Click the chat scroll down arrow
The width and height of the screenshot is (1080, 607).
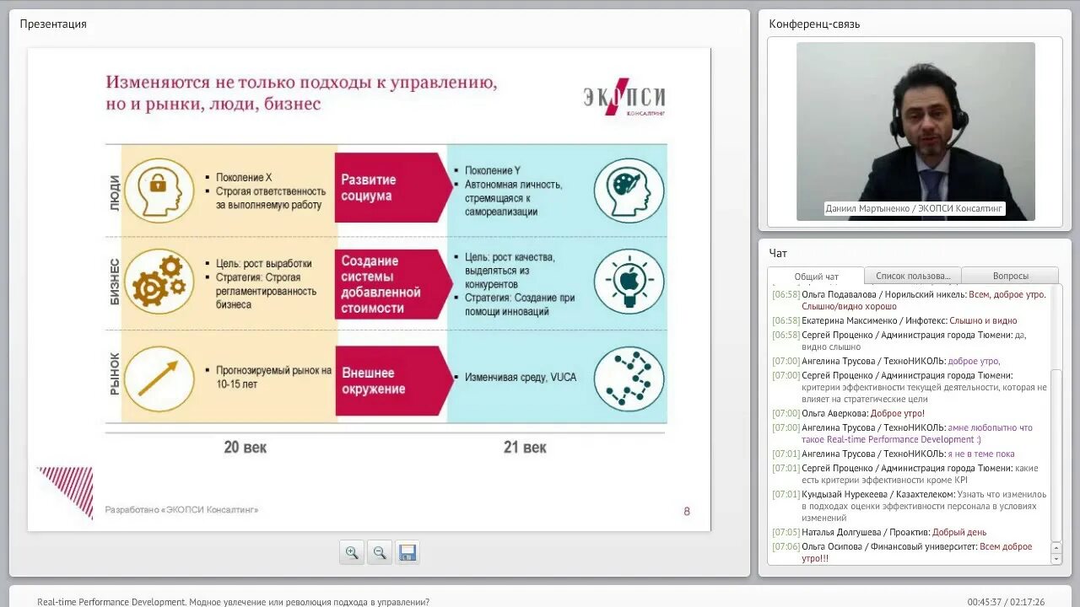point(1056,559)
